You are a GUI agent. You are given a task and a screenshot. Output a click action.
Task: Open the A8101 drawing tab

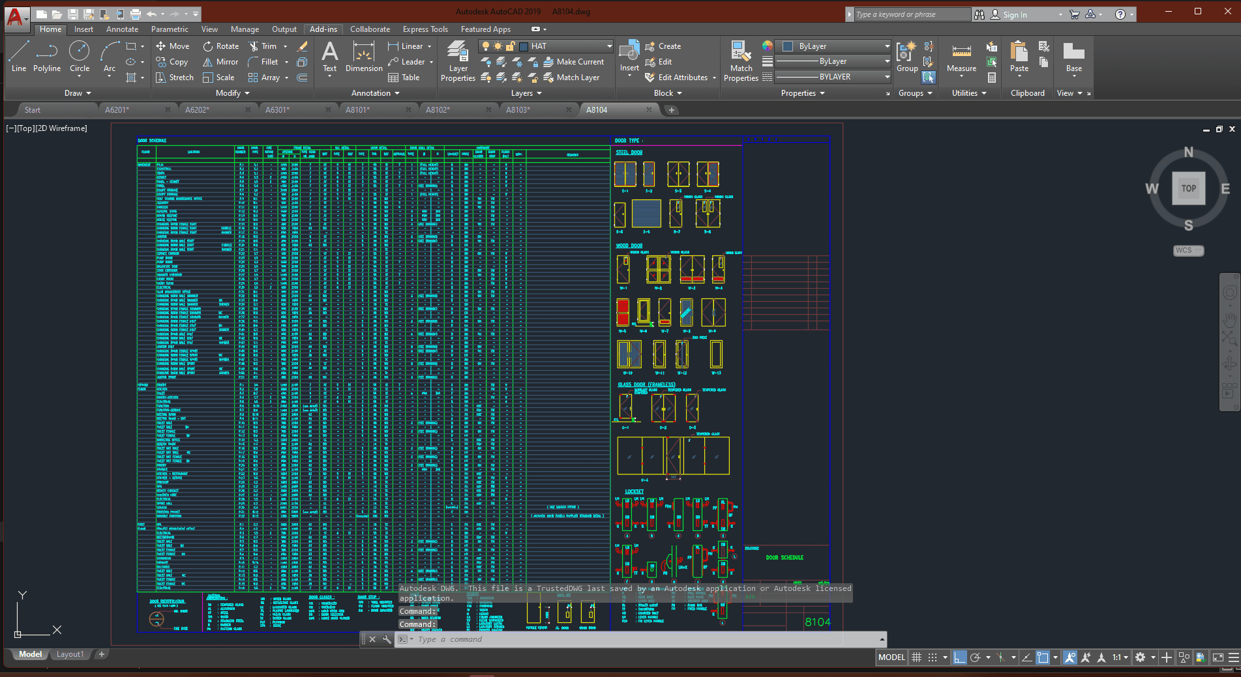coord(356,109)
